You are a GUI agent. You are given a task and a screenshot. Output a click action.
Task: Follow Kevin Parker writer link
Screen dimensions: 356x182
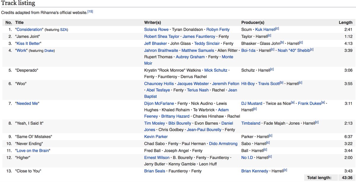click(156, 136)
